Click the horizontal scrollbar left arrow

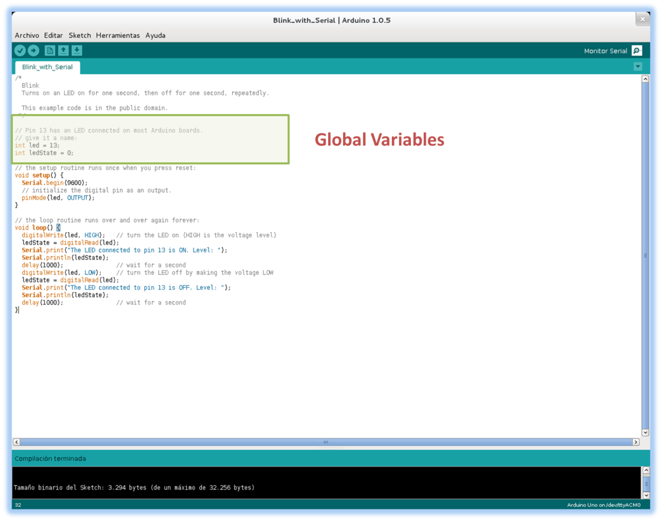(16, 442)
